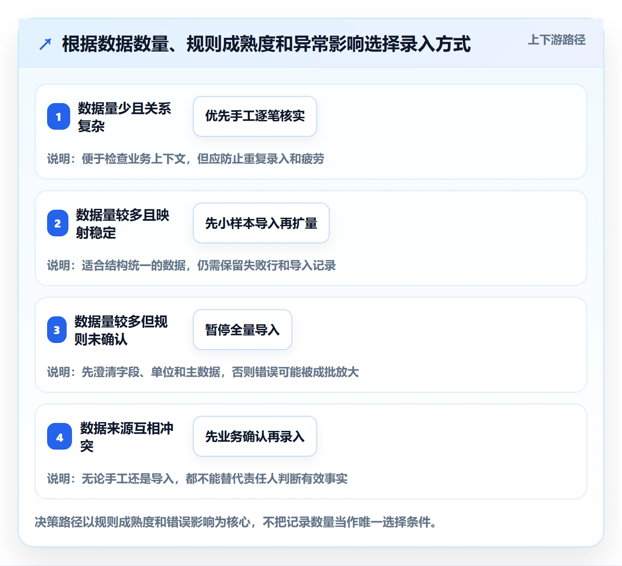Click condition text 数据量少且关系复杂
Viewport: 622px width, 566px height.
click(124, 117)
